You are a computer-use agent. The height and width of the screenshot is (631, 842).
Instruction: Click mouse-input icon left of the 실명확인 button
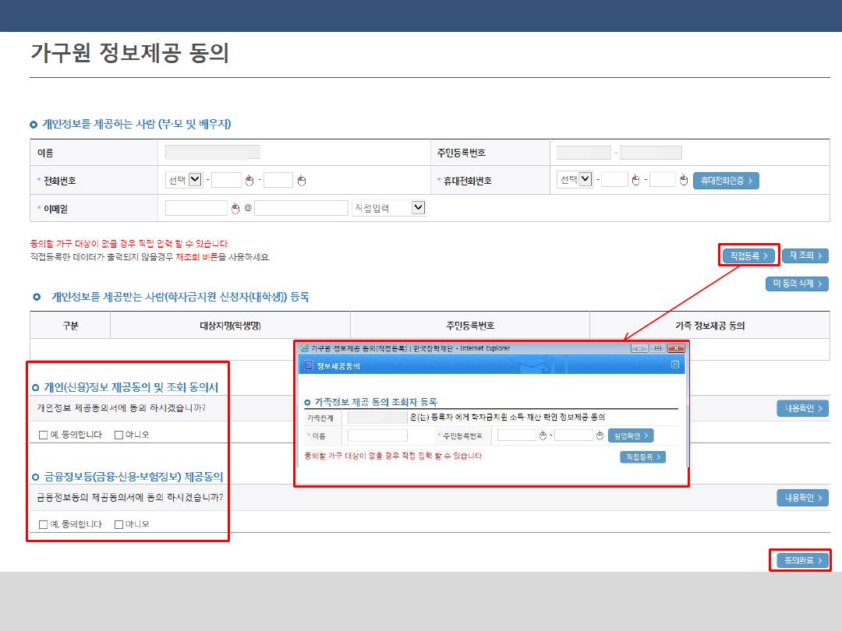600,435
